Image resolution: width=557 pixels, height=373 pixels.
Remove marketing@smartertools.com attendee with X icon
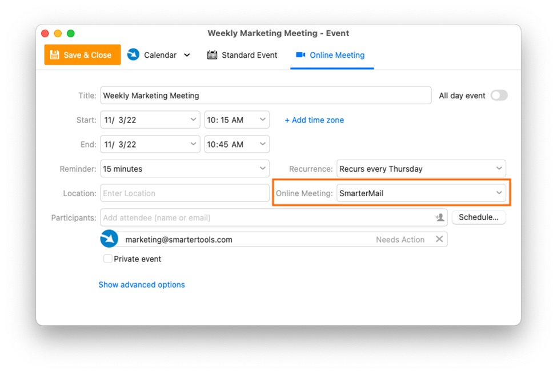point(439,239)
